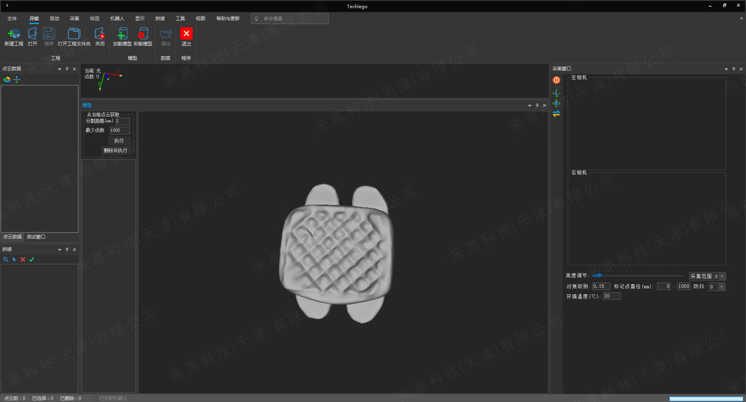Click the swap cameras arrows icon
746x402 pixels.
pos(556,114)
